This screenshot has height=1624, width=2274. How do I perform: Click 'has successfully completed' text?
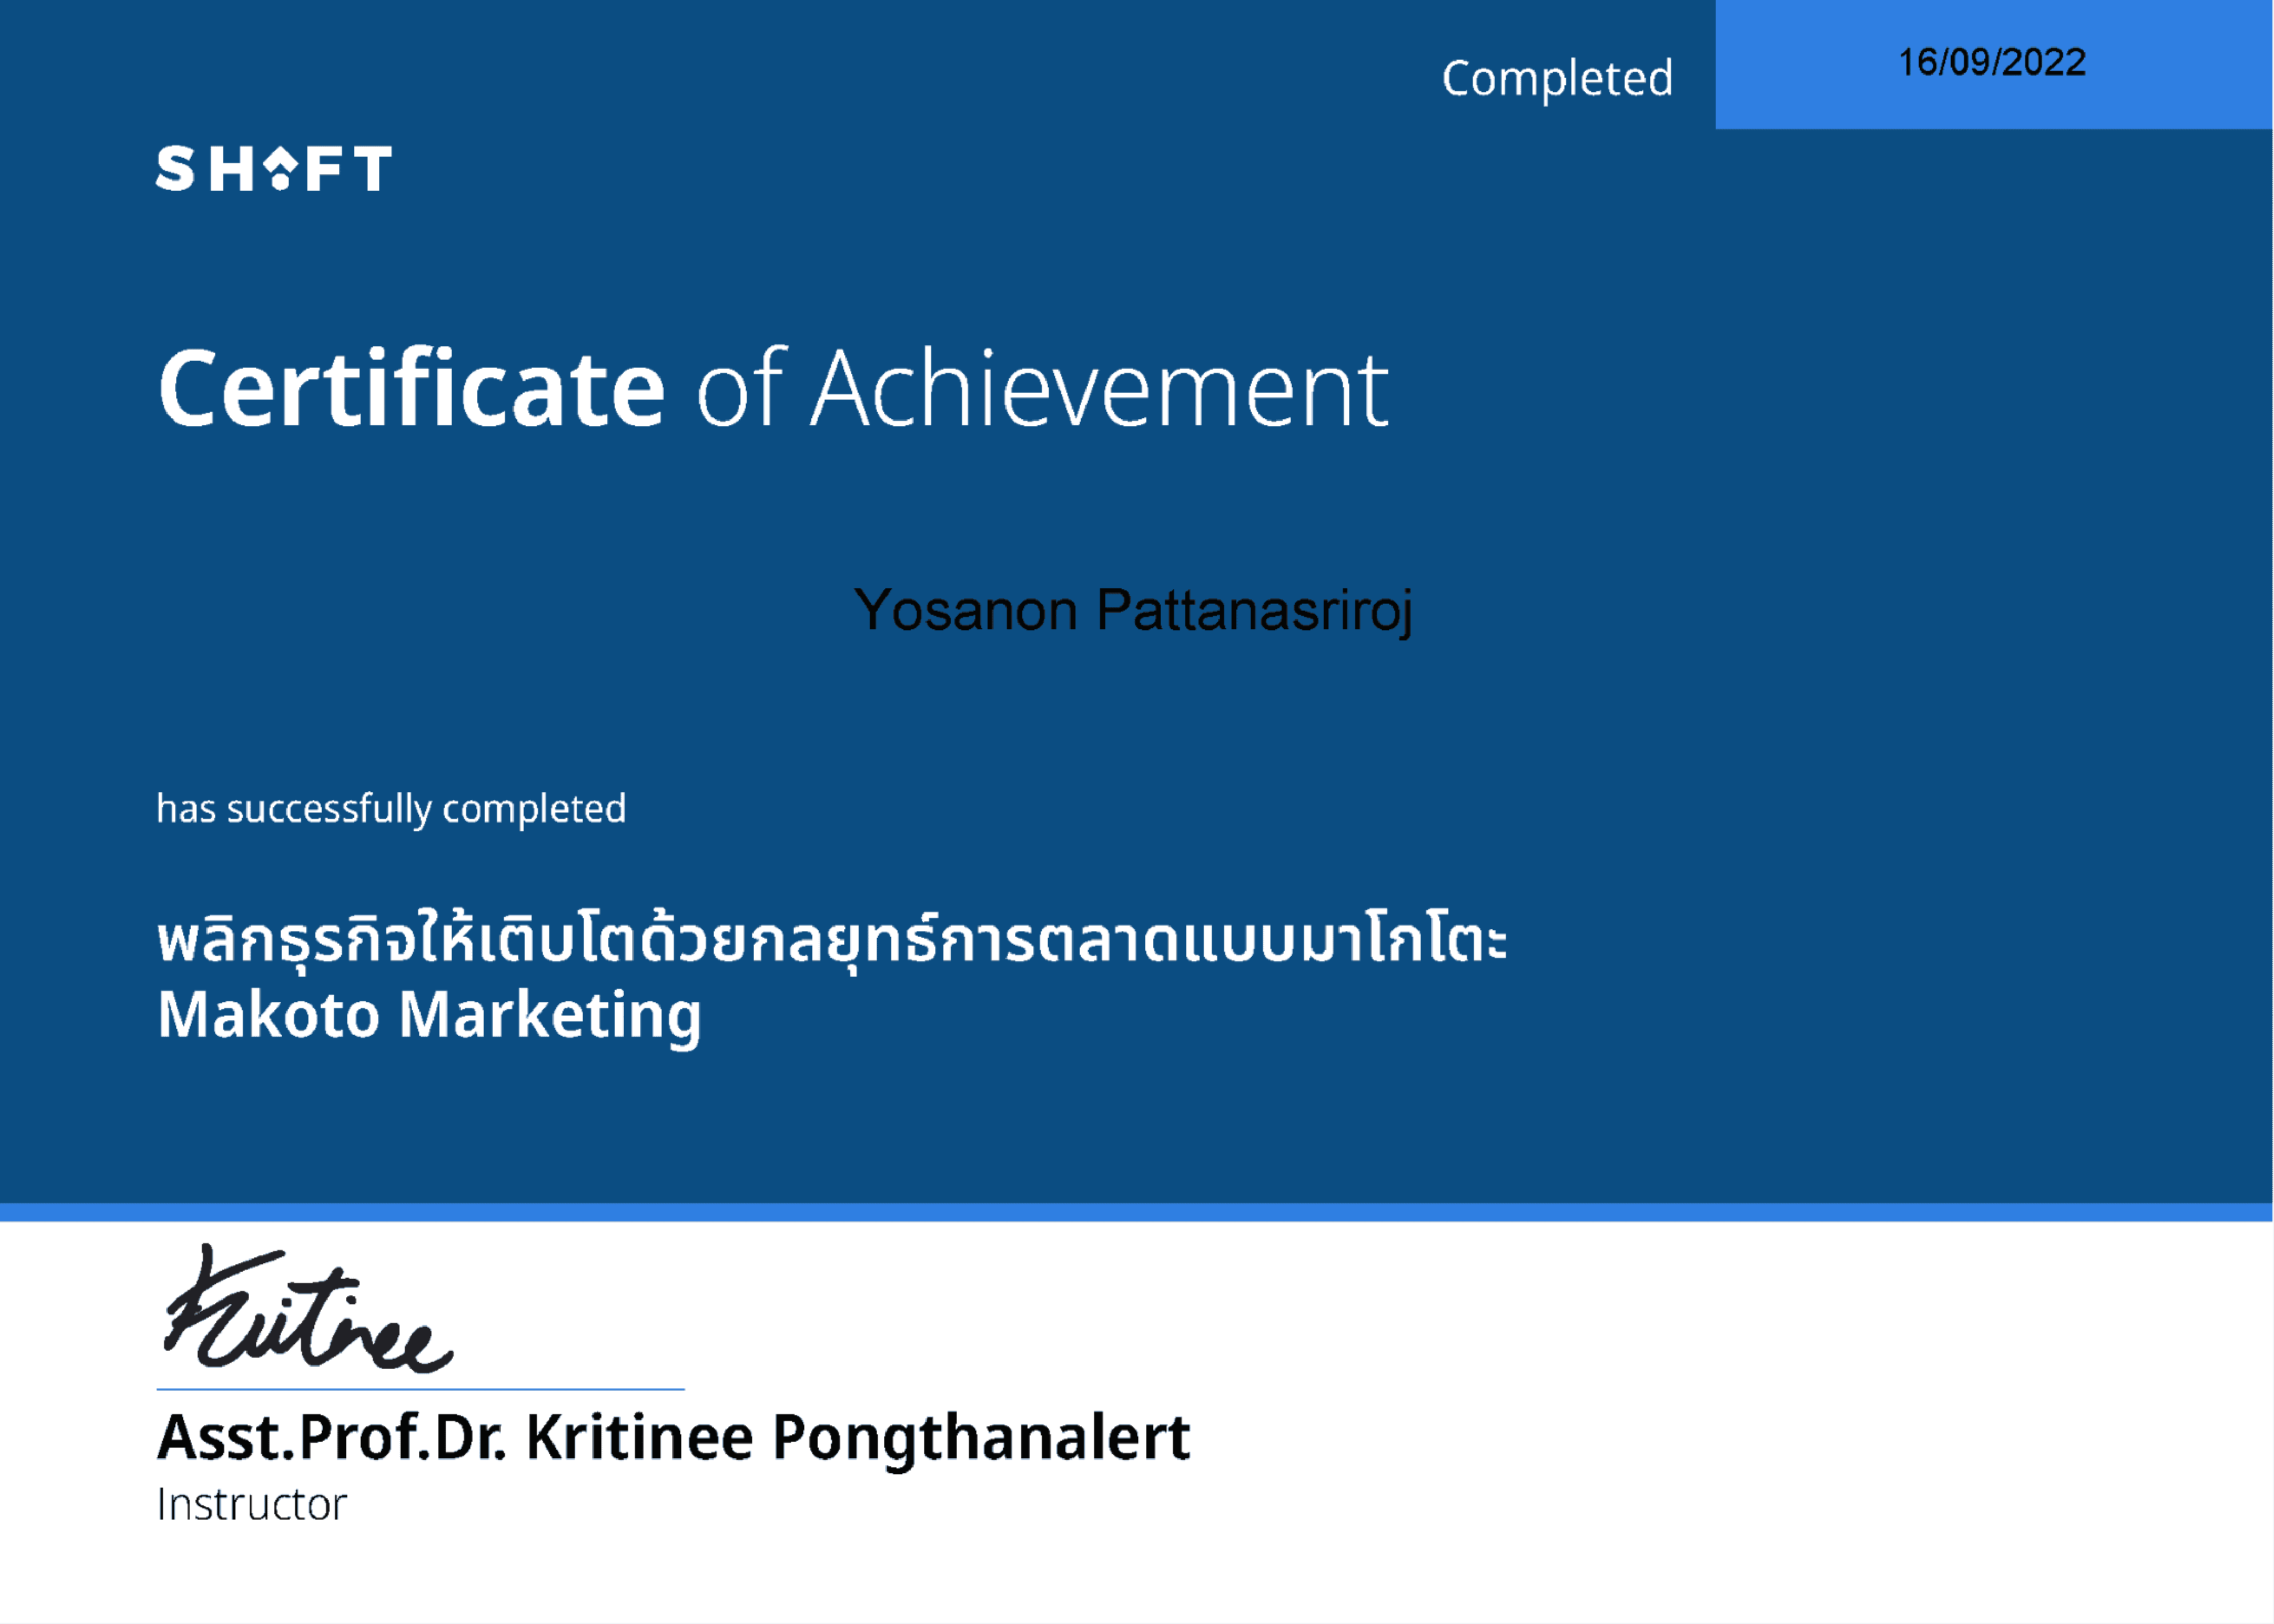pos(392,809)
